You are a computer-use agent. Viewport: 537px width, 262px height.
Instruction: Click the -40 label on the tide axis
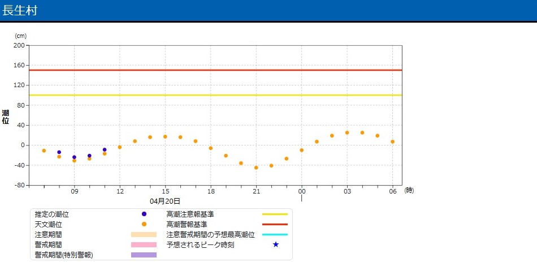point(19,165)
